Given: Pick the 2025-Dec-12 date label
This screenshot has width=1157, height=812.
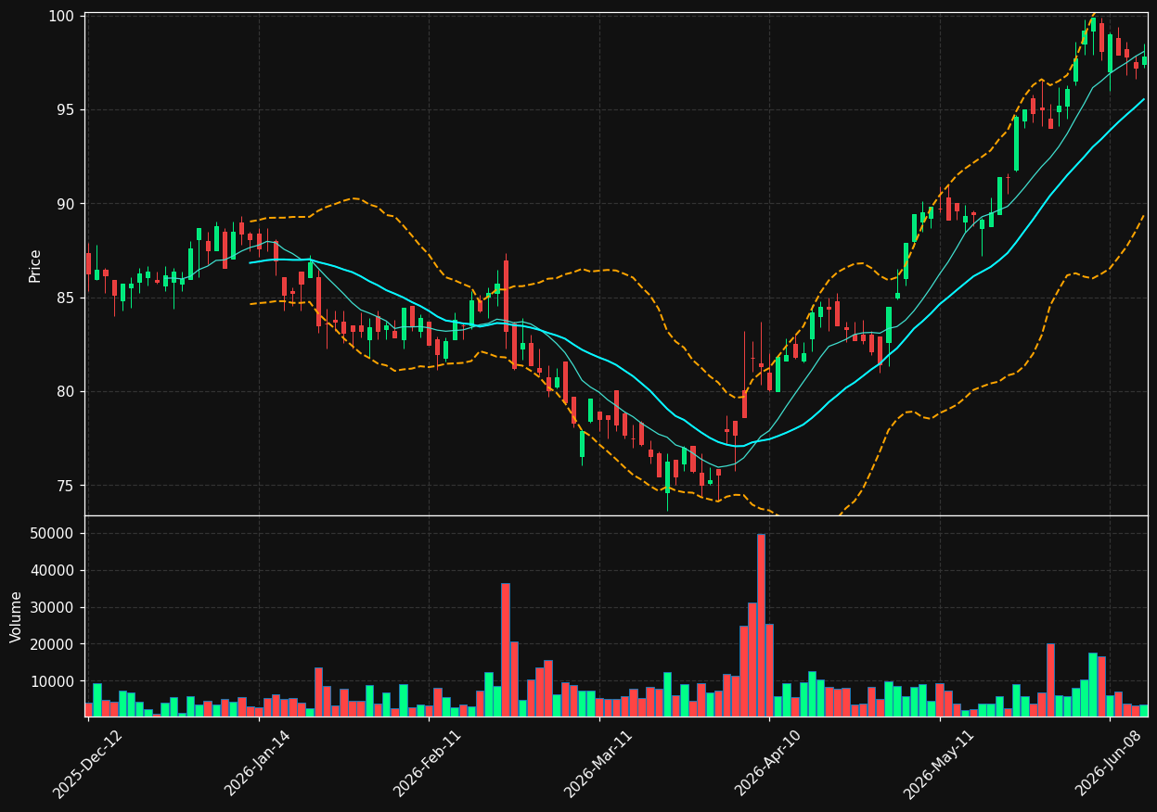Looking at the screenshot, I should 88,764.
